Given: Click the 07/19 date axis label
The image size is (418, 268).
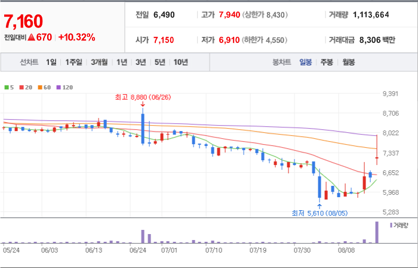Looking at the screenshot, I should [258, 251].
